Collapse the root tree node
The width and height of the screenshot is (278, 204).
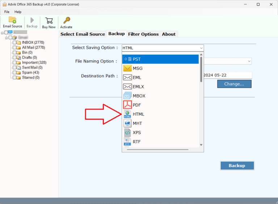click(2, 33)
